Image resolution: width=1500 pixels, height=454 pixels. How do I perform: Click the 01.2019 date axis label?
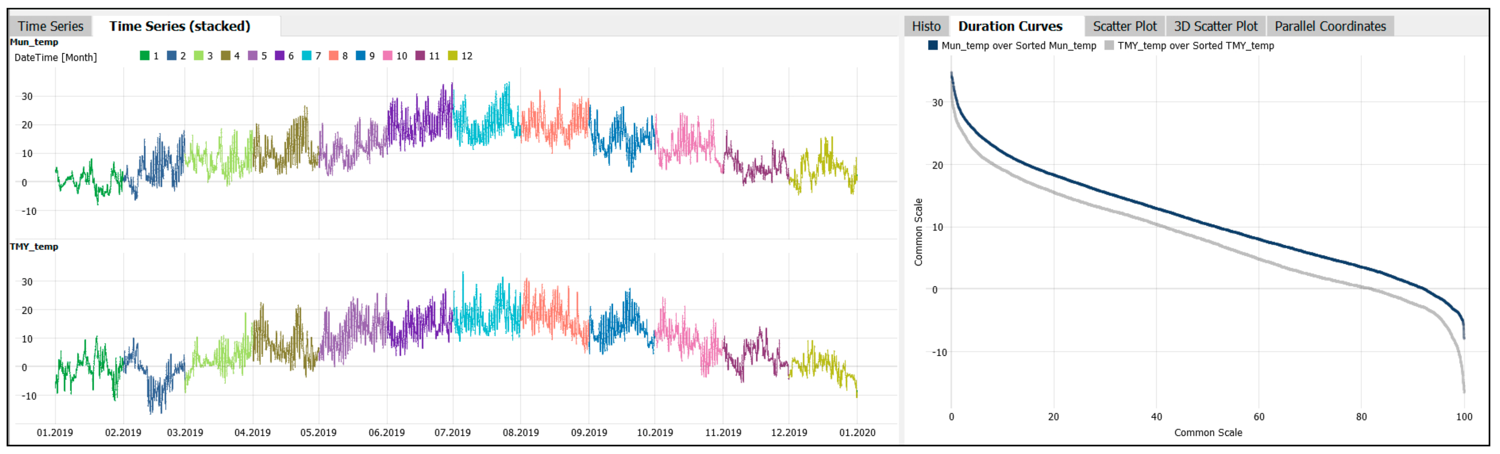(x=55, y=433)
